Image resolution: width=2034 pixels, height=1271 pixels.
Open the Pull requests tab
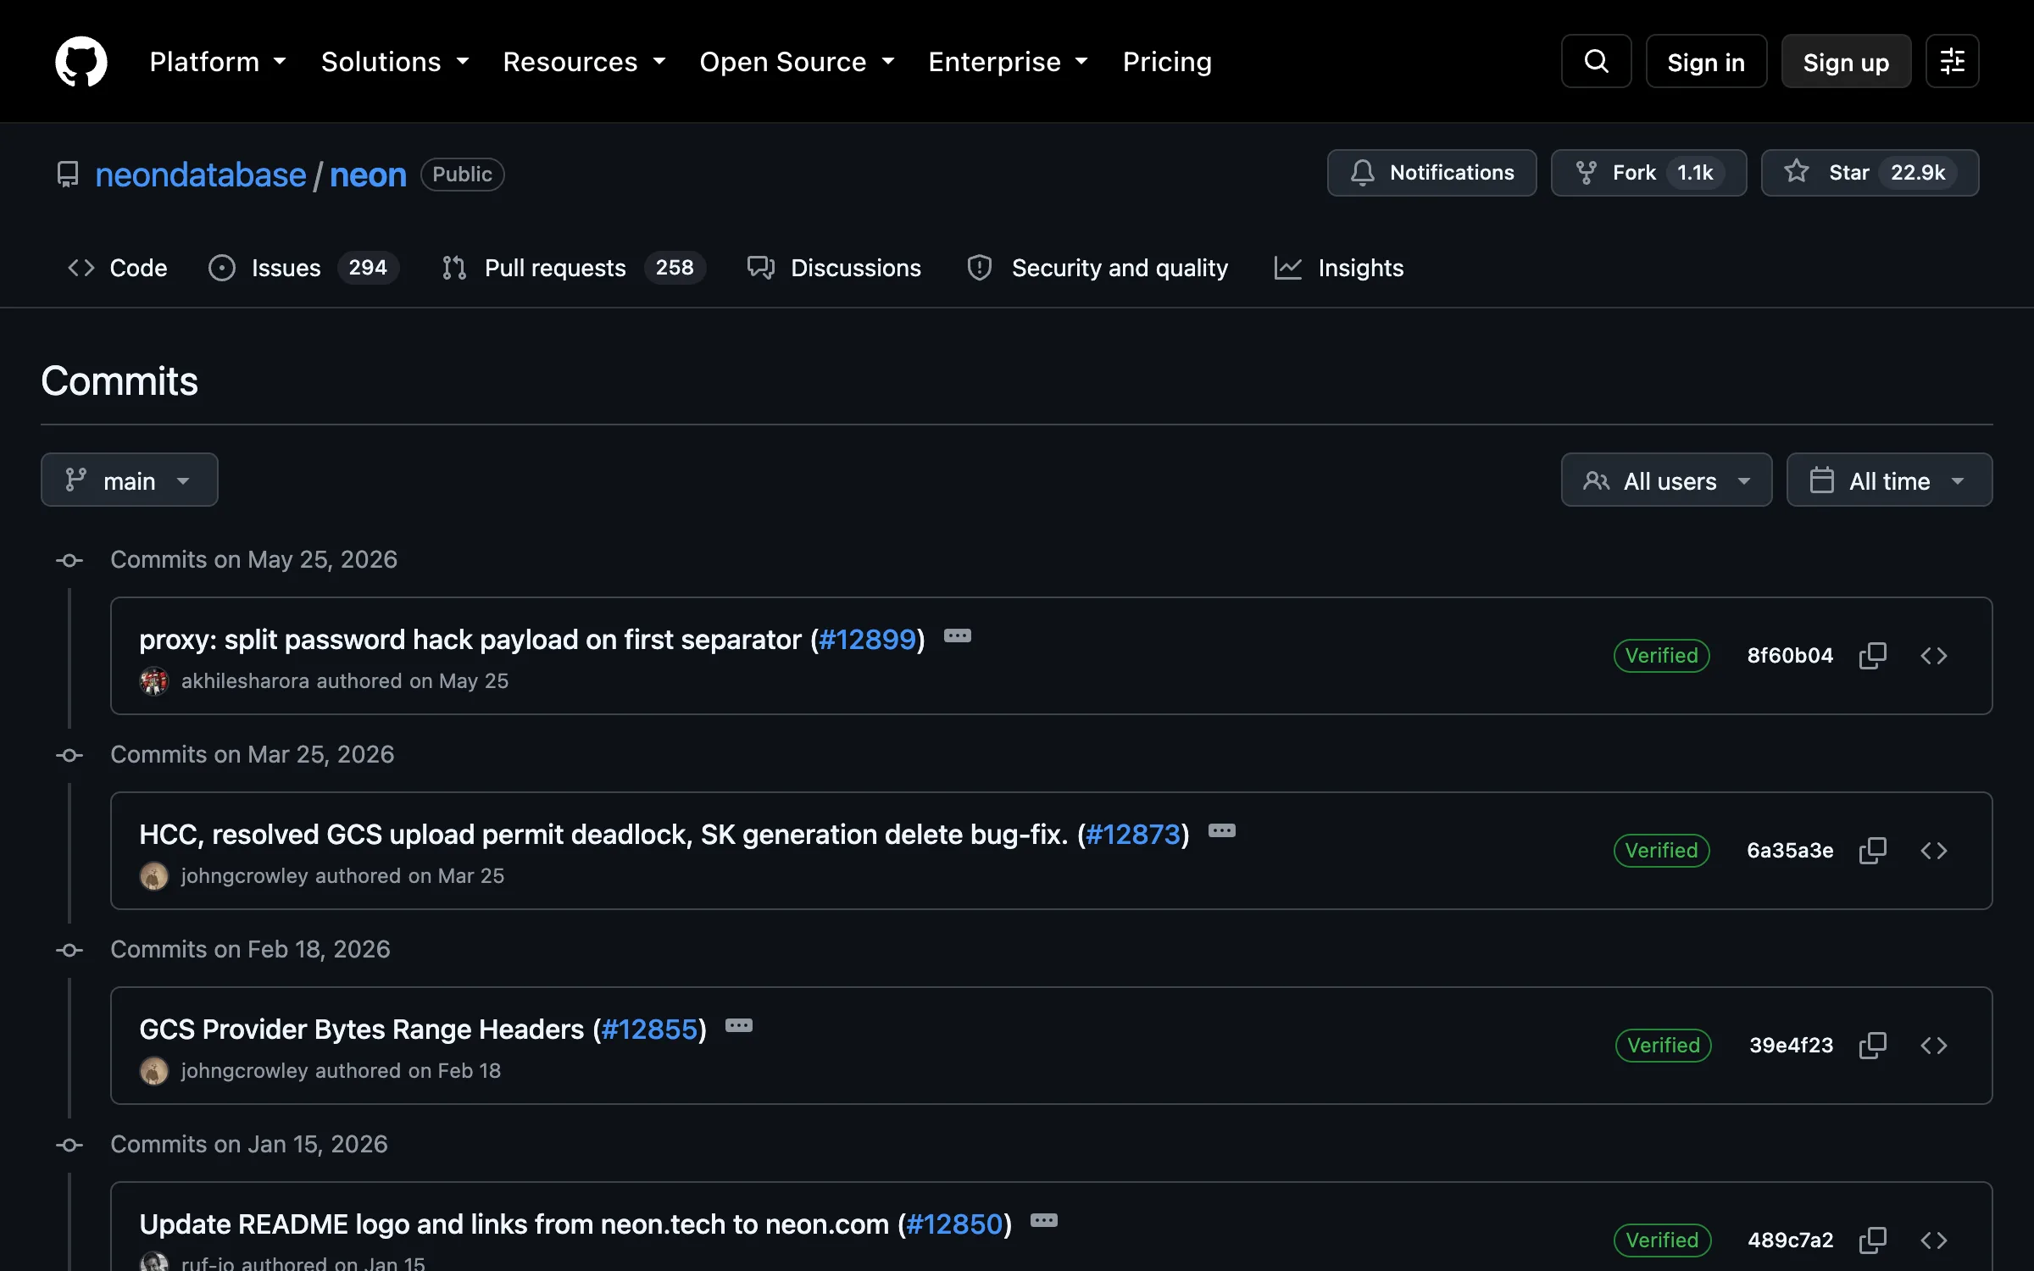[x=573, y=268]
